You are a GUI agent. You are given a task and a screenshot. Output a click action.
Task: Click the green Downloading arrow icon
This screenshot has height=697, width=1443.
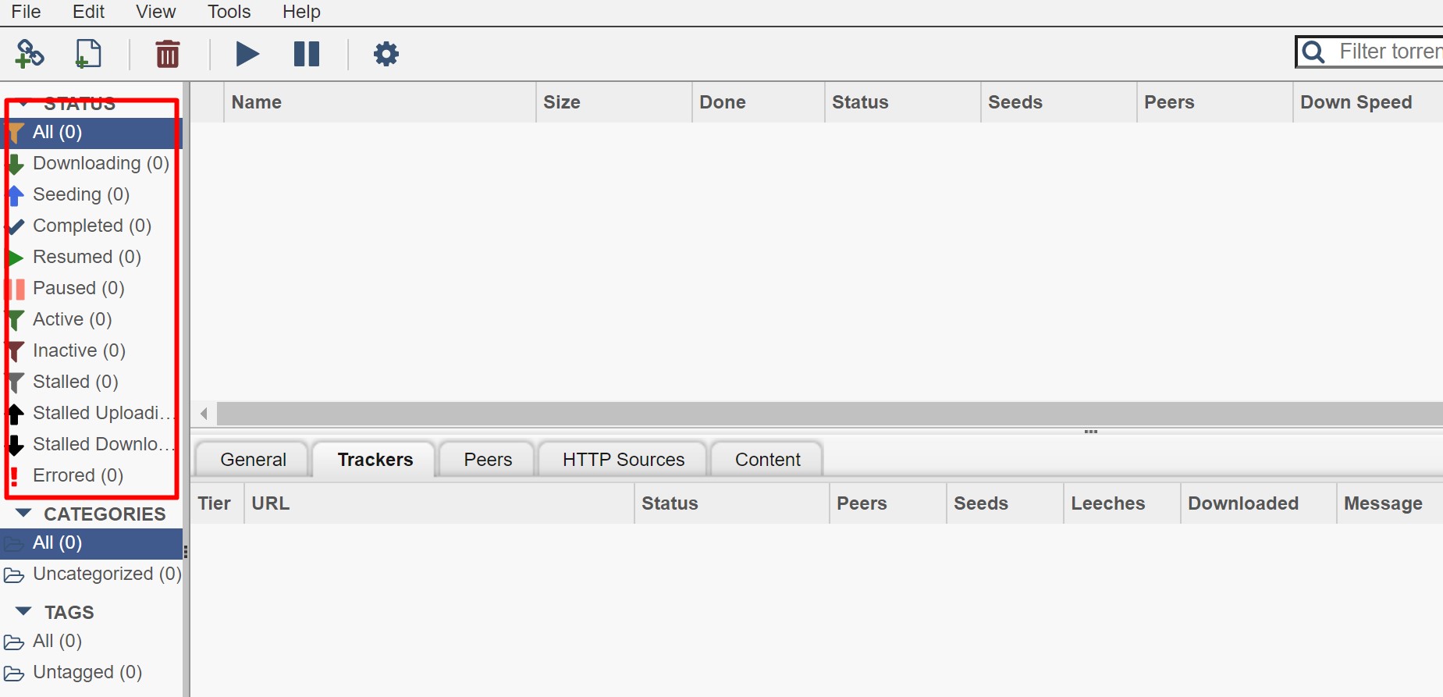[15, 165]
